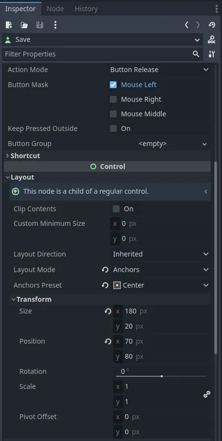The width and height of the screenshot is (222, 441).
Task: Open the documentation DOC icon
Action: point(212,39)
